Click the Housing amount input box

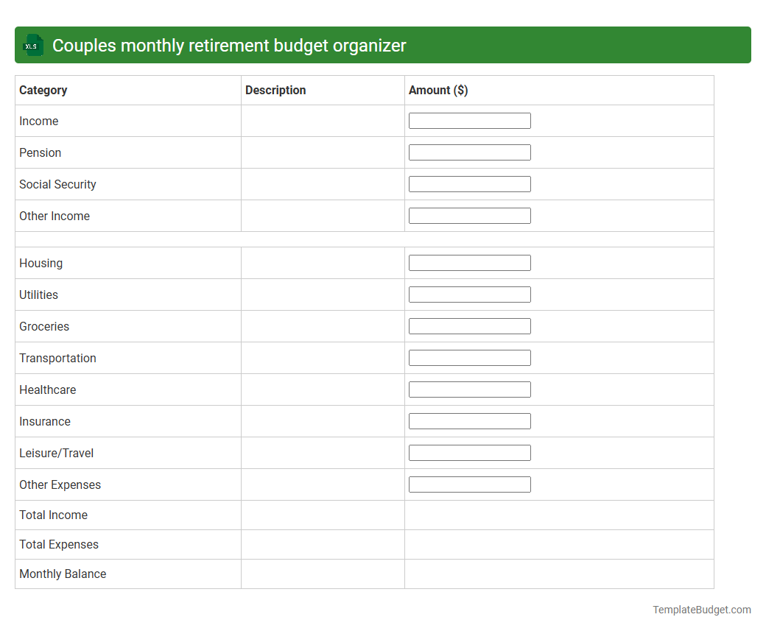(x=469, y=262)
